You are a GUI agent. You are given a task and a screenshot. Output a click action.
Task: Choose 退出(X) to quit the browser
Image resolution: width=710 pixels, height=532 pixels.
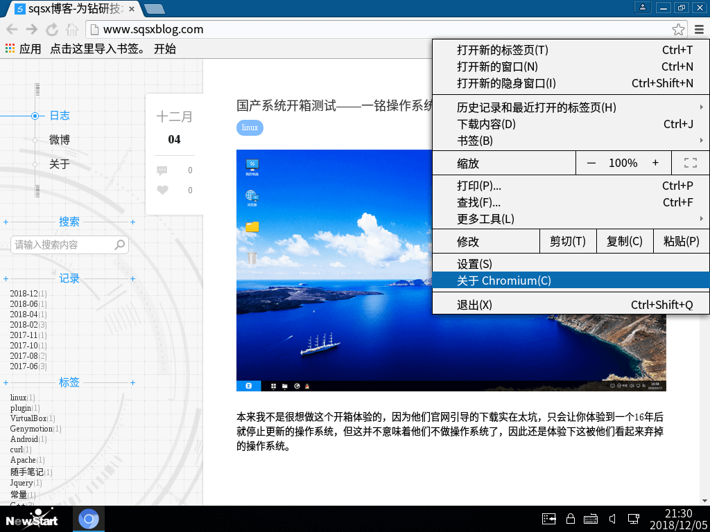(x=571, y=305)
